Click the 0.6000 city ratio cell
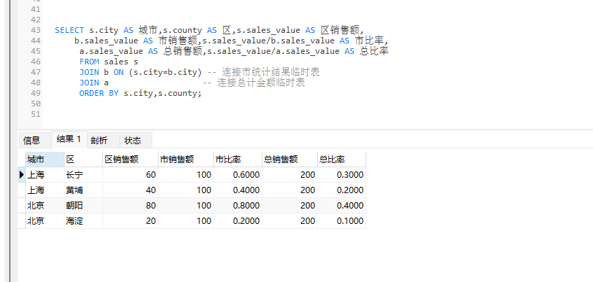The width and height of the screenshot is (593, 282). click(237, 175)
